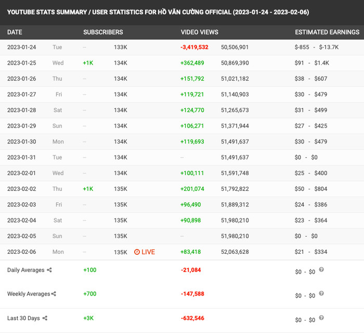Click date cell 2023-02-01
The height and width of the screenshot is (333, 364).
[22, 173]
